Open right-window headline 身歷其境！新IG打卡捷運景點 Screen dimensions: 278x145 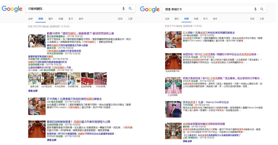click(x=220, y=54)
